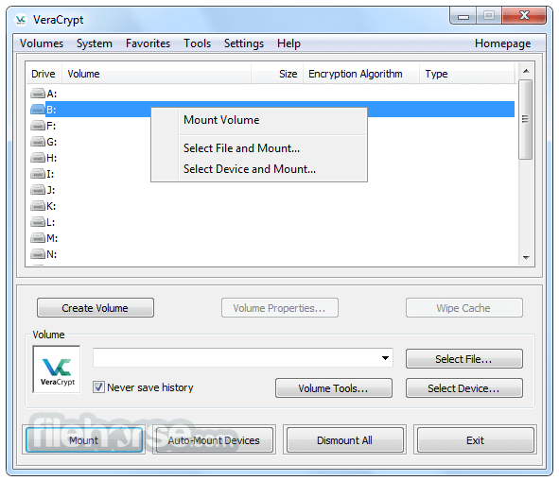Select the A: drive icon

[x=38, y=94]
